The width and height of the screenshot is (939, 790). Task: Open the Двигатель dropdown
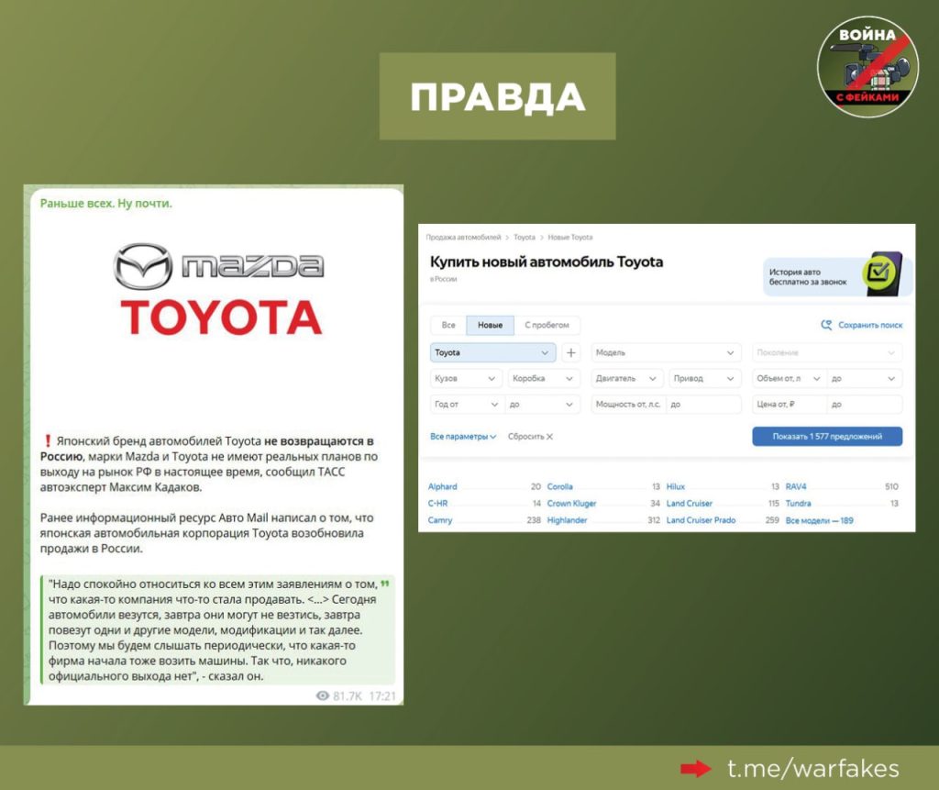pos(627,378)
